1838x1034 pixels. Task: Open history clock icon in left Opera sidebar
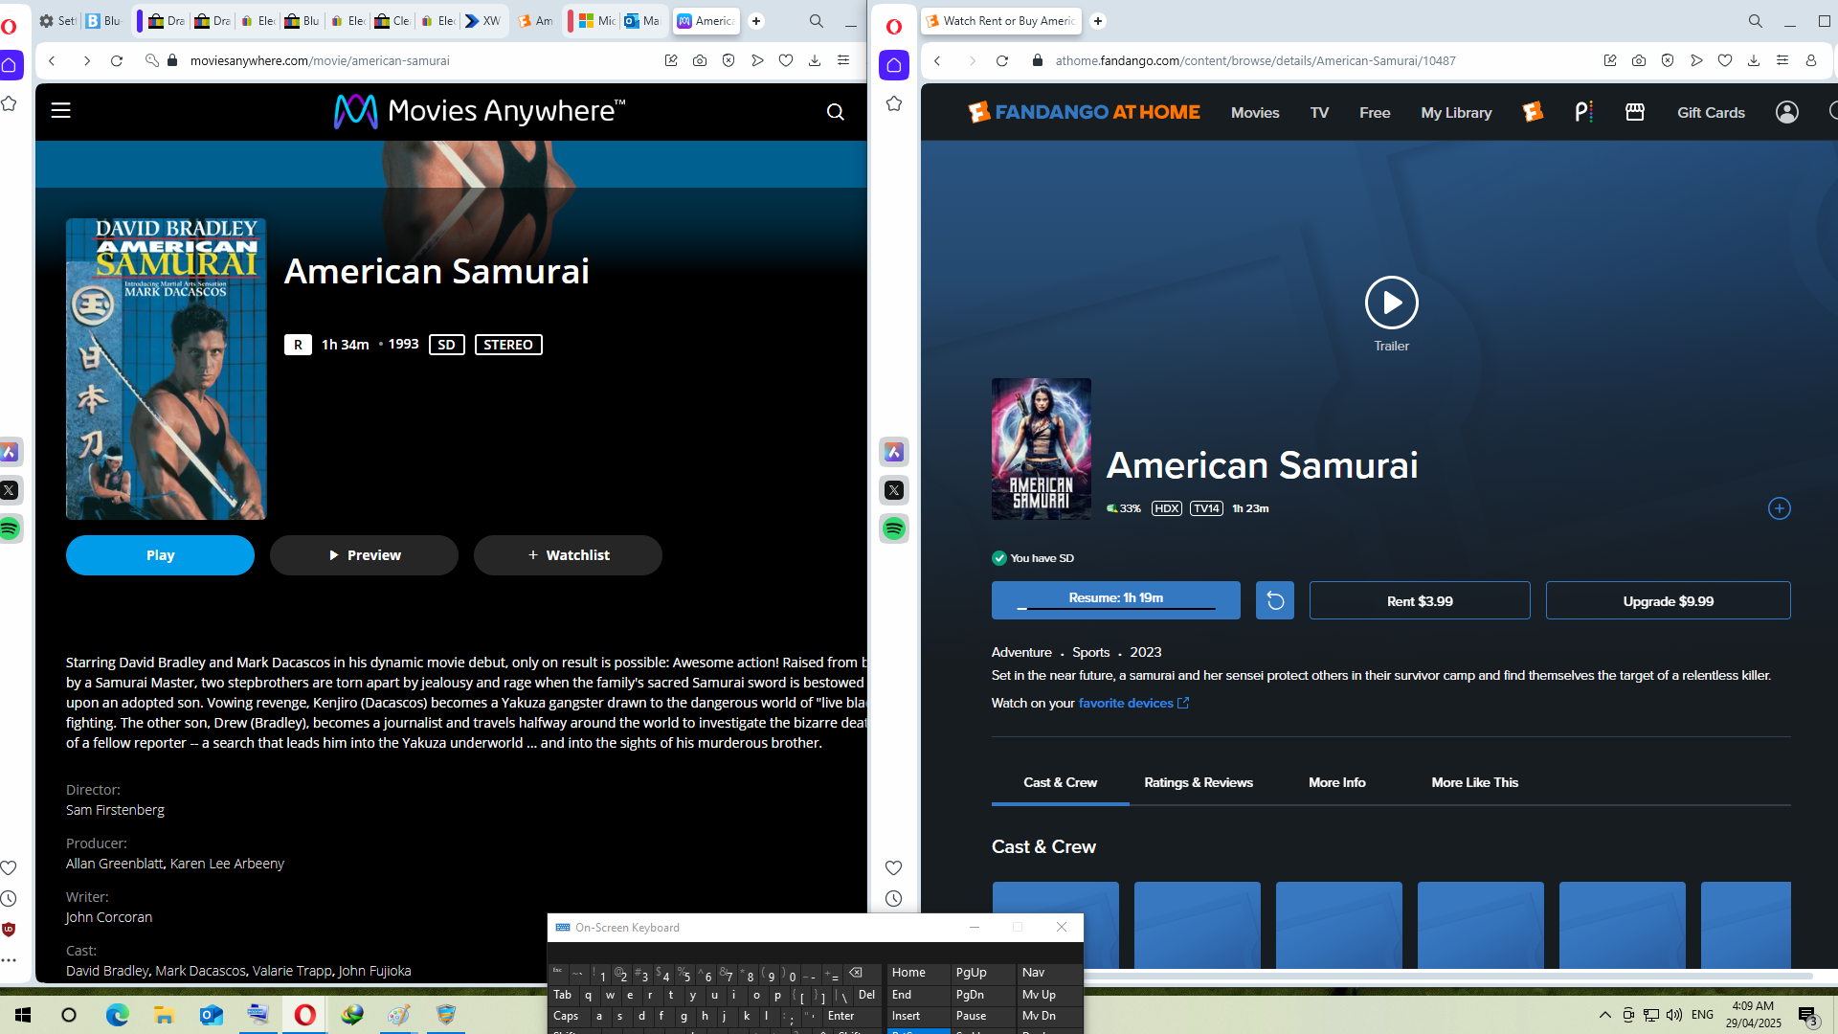coord(9,898)
